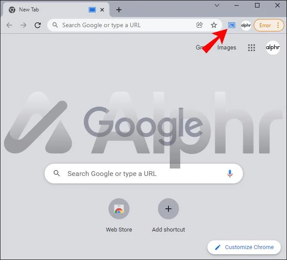The height and width of the screenshot is (260, 287).
Task: Open the Google apps grid
Action: [252, 48]
